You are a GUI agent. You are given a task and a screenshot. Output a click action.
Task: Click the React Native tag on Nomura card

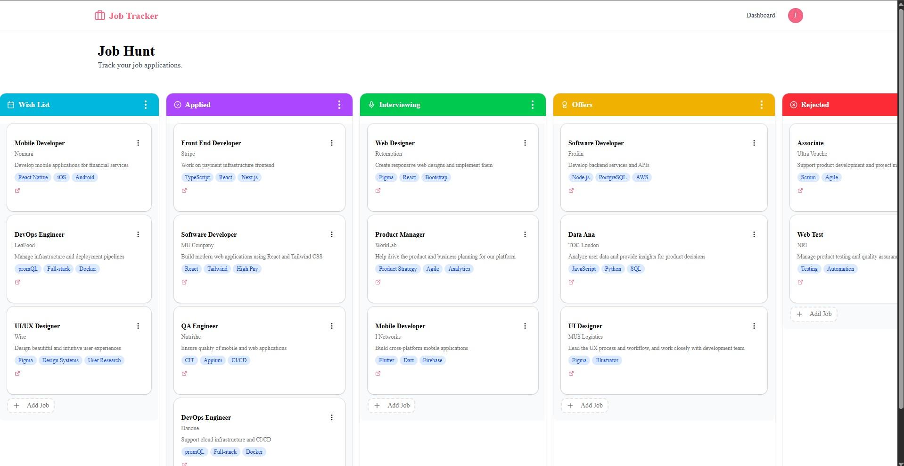[33, 177]
